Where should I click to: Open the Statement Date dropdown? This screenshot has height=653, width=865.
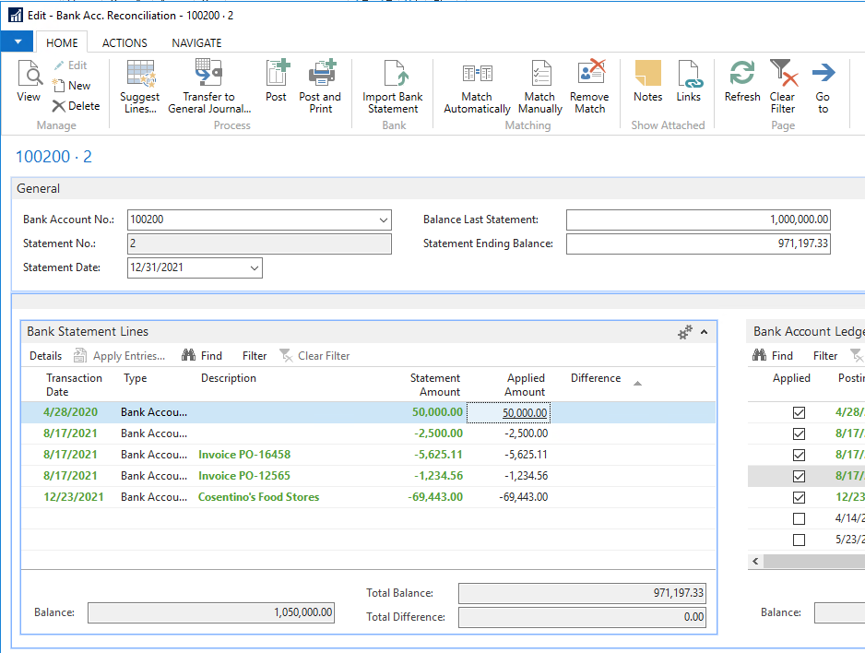(x=255, y=268)
